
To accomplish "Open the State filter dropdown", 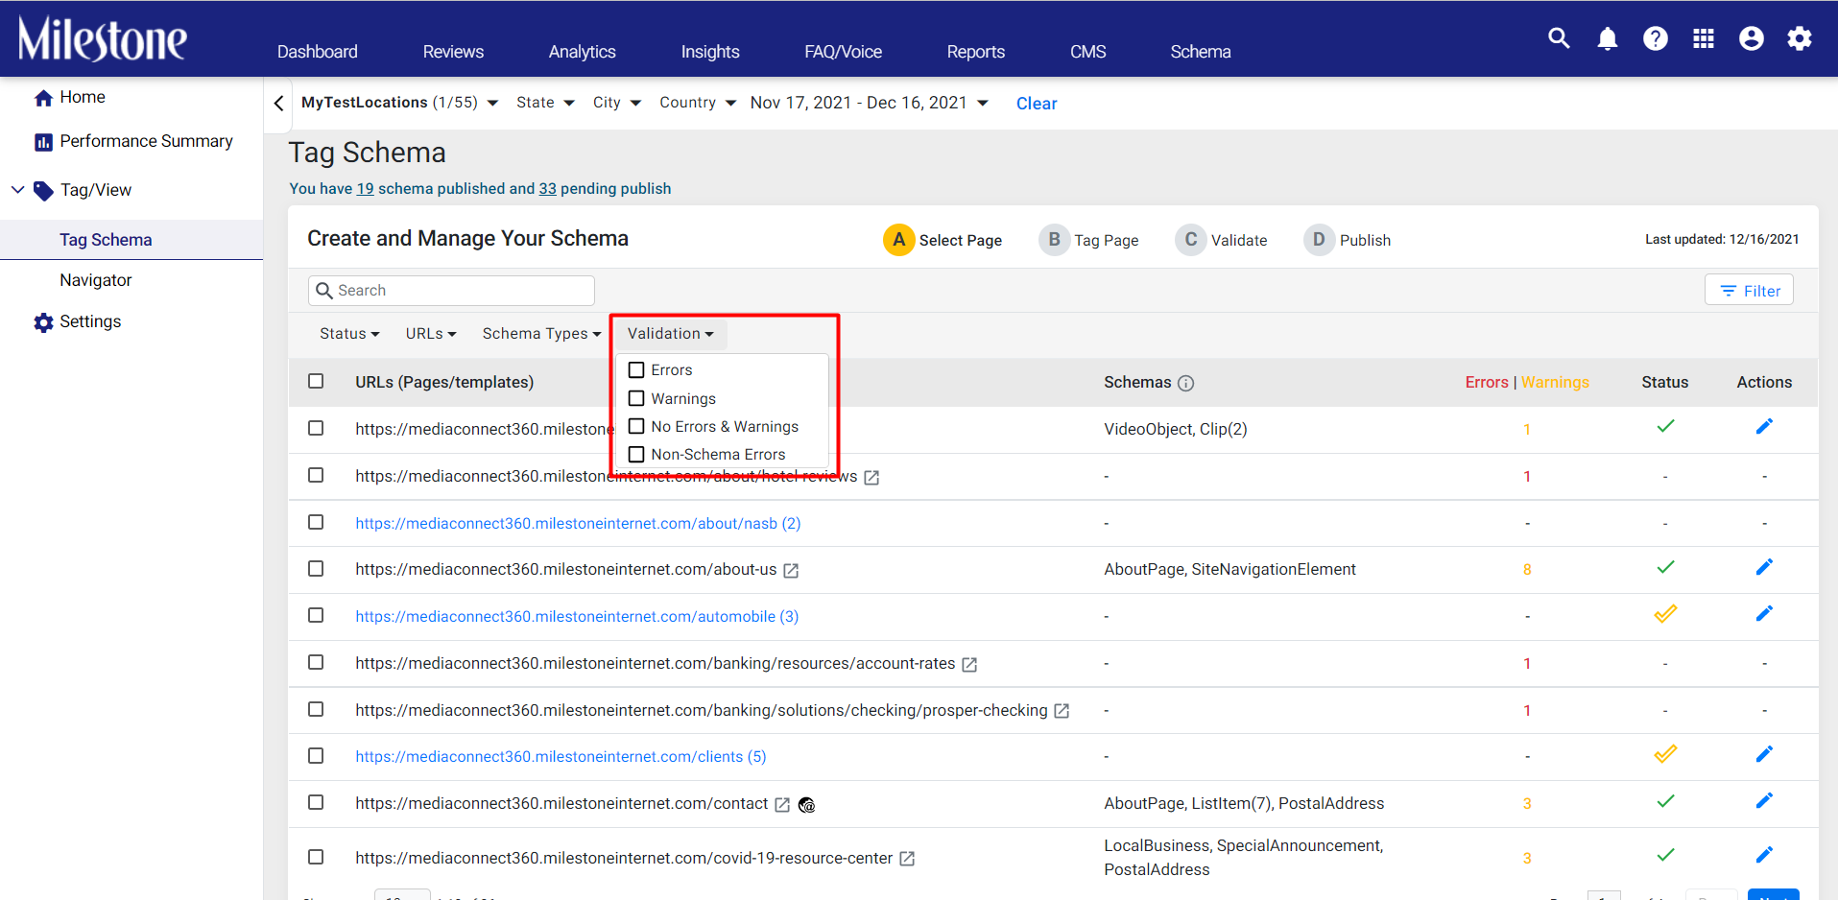I will tap(545, 103).
